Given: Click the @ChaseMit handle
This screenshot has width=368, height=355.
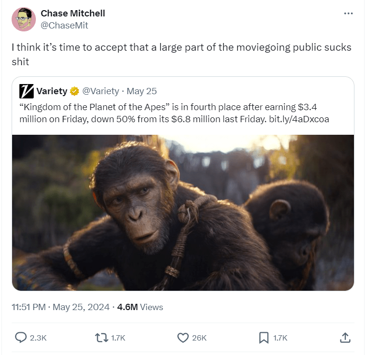Looking at the screenshot, I should pos(64,26).
